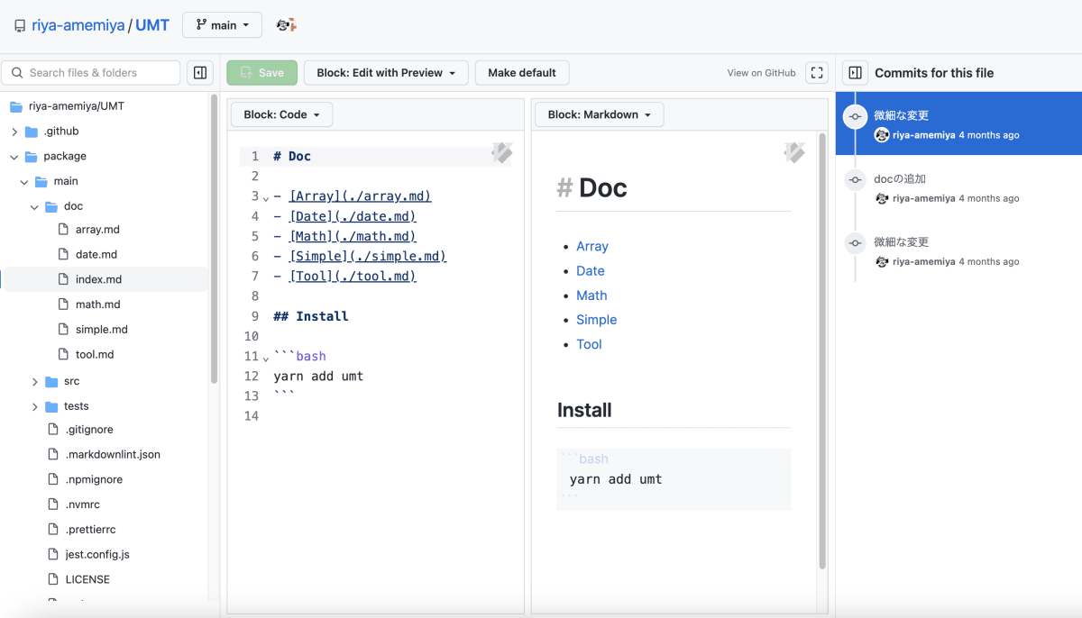
Task: Click the Copilot icon in the Markdown block
Action: coord(794,153)
